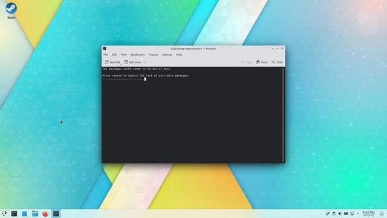387x218 pixels.
Task: Click the Konsole terminal scrollbar
Action: (x=284, y=114)
